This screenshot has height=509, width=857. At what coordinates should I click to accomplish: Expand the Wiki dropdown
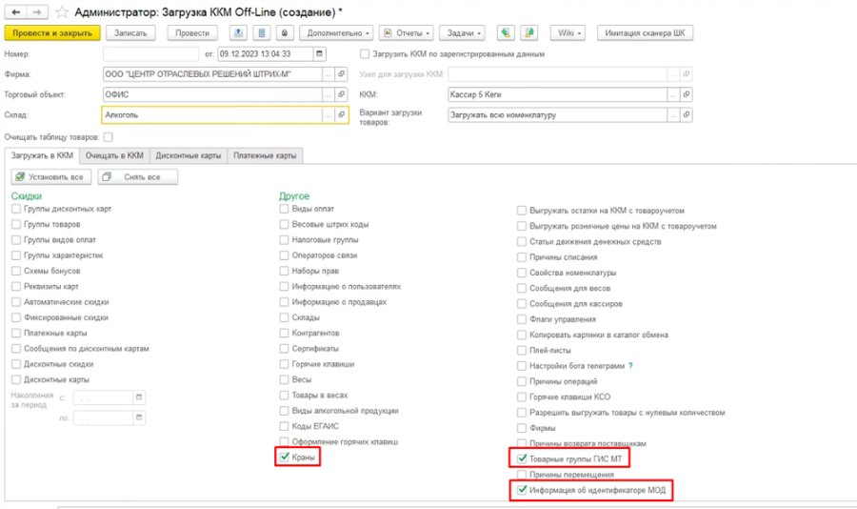568,32
